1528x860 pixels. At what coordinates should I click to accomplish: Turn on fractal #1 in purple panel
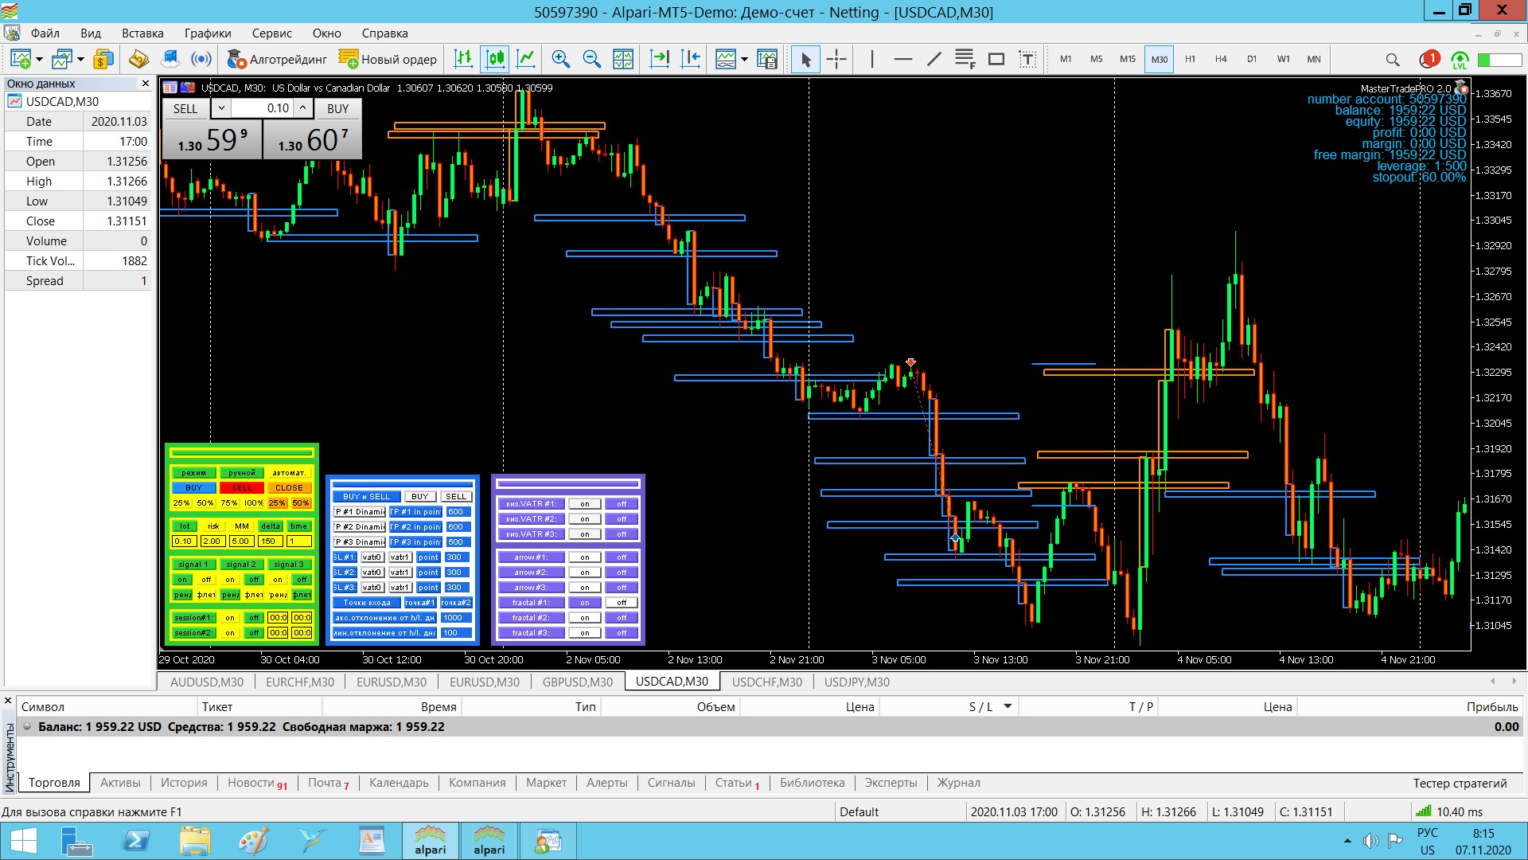click(585, 603)
